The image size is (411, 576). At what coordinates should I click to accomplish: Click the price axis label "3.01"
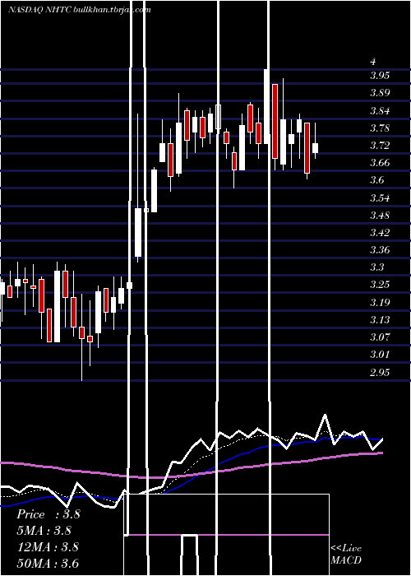tap(380, 355)
